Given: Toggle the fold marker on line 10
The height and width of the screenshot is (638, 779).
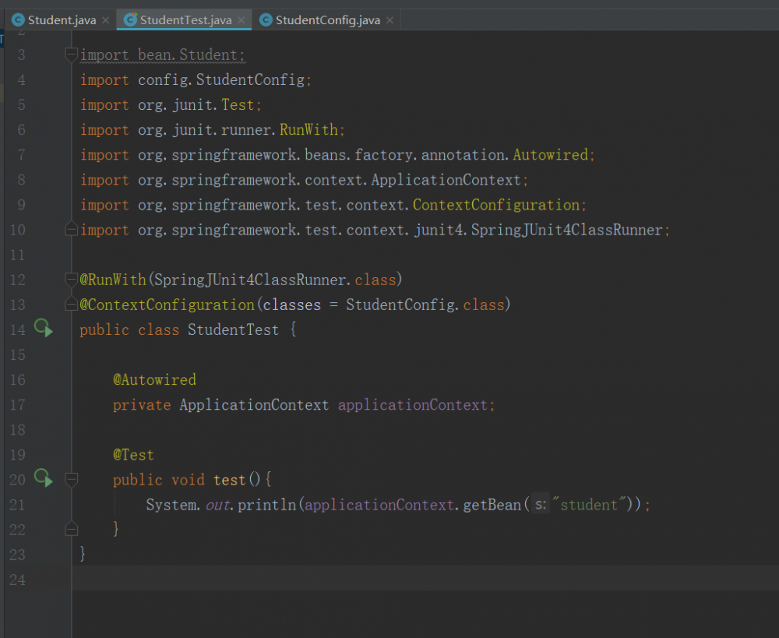Looking at the screenshot, I should point(72,230).
